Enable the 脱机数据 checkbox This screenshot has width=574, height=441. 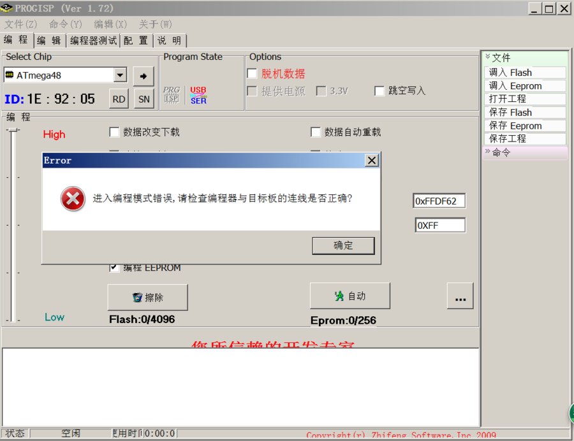[x=252, y=73]
